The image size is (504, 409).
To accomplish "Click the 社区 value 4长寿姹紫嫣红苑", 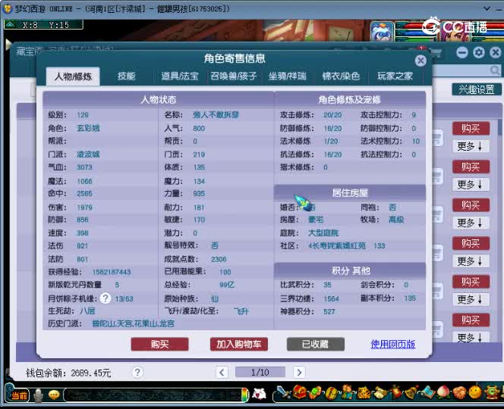I will pyautogui.click(x=337, y=245).
